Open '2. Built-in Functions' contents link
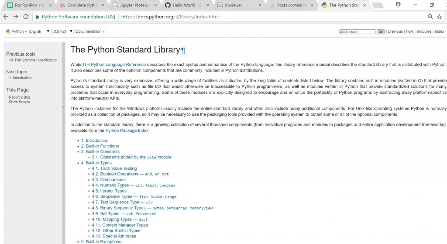447x244 pixels. [x=100, y=146]
